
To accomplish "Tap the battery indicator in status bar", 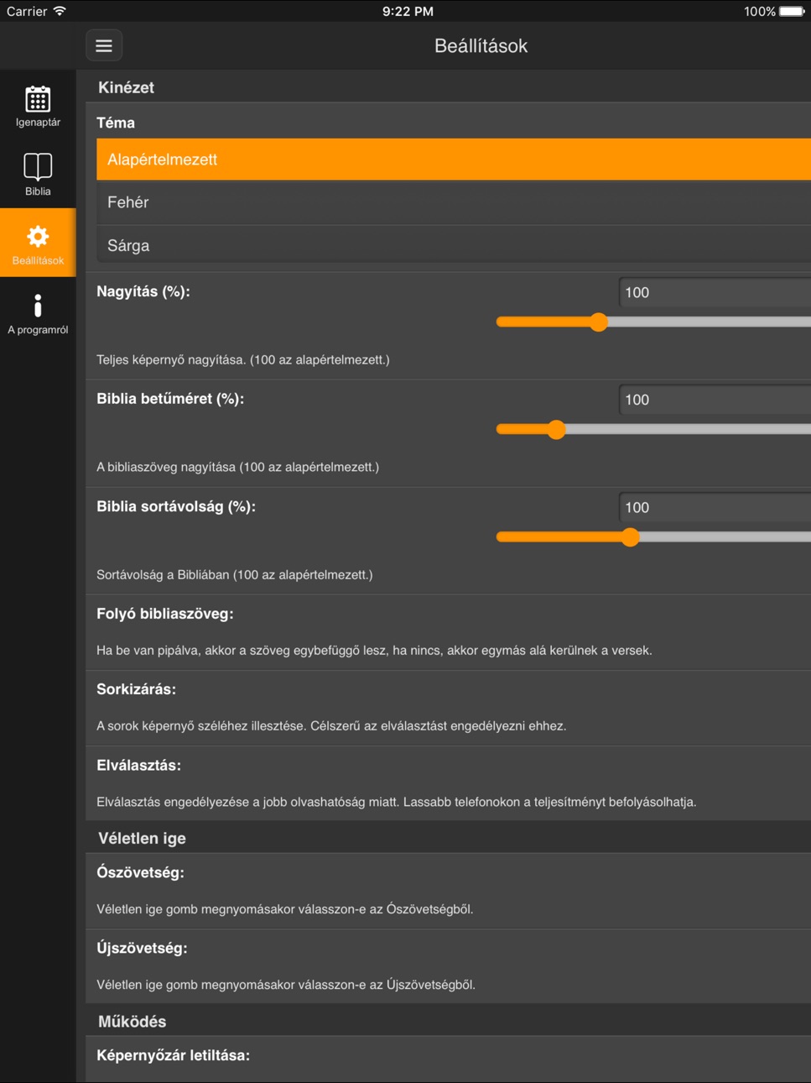I will tap(792, 11).
